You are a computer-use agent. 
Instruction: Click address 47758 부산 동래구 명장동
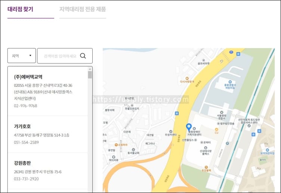coord(34,135)
